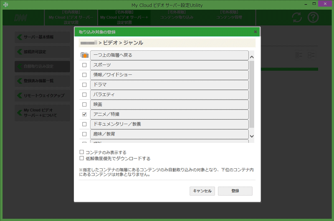Select 自動取り込み設定 in the sidebar
Image resolution: width=334 pixels, height=221 pixels.
click(43, 66)
